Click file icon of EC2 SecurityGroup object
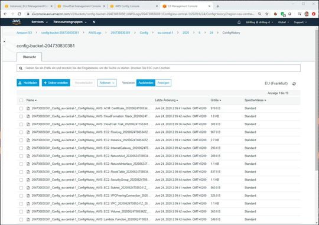 [28, 180]
